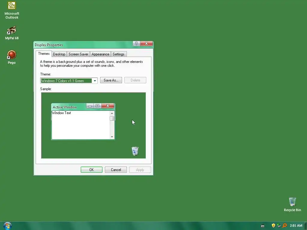307x230 pixels.
Task: Click the Safely Remove Hardware tray icon
Action: [x=279, y=226]
